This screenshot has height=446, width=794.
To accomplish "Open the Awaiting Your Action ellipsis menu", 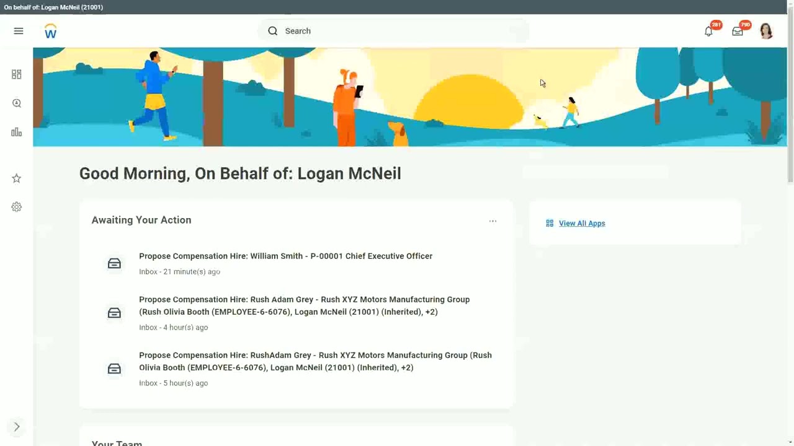I will [x=493, y=221].
